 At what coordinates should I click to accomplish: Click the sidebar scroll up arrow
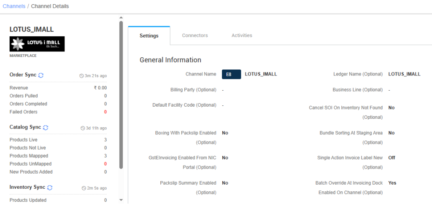(x=121, y=18)
